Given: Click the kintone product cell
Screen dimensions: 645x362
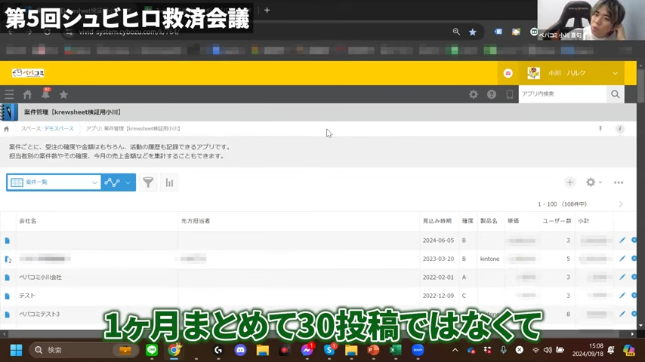Looking at the screenshot, I should click(x=489, y=259).
